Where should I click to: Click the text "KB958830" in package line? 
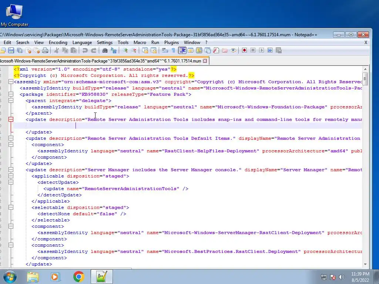(94, 94)
